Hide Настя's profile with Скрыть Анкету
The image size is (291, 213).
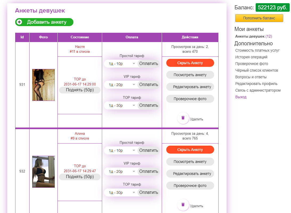[190, 63]
